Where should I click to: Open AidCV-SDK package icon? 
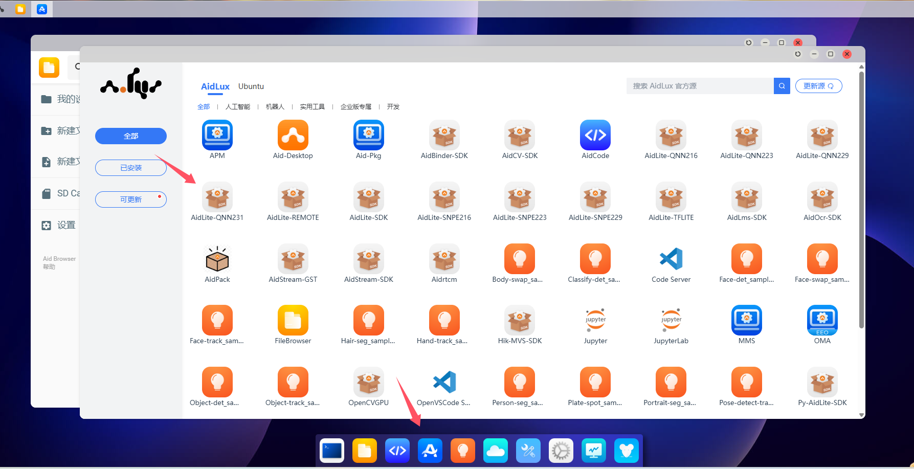(x=520, y=135)
